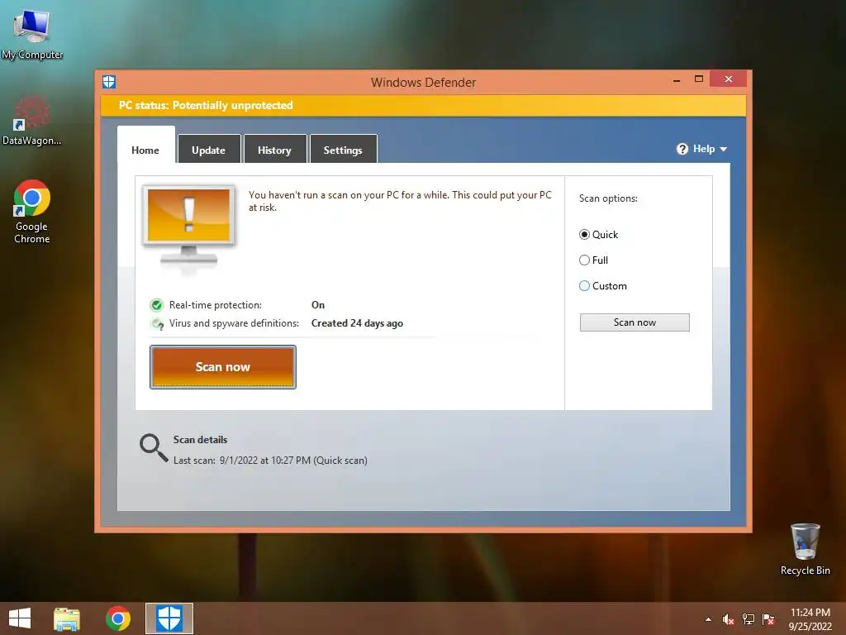Open the History tab

coord(274,150)
